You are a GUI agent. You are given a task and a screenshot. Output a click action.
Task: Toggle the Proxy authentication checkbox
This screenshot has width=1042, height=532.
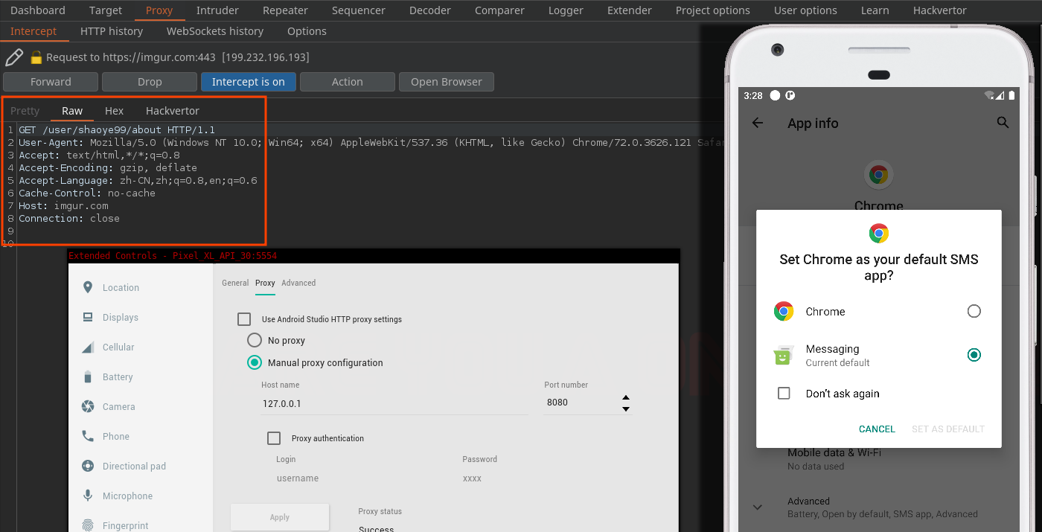point(274,438)
